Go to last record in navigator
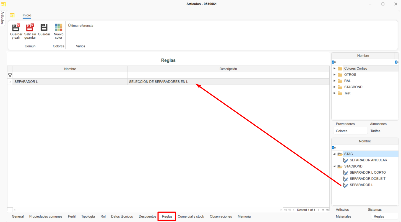The height and width of the screenshot is (222, 401). point(327,210)
